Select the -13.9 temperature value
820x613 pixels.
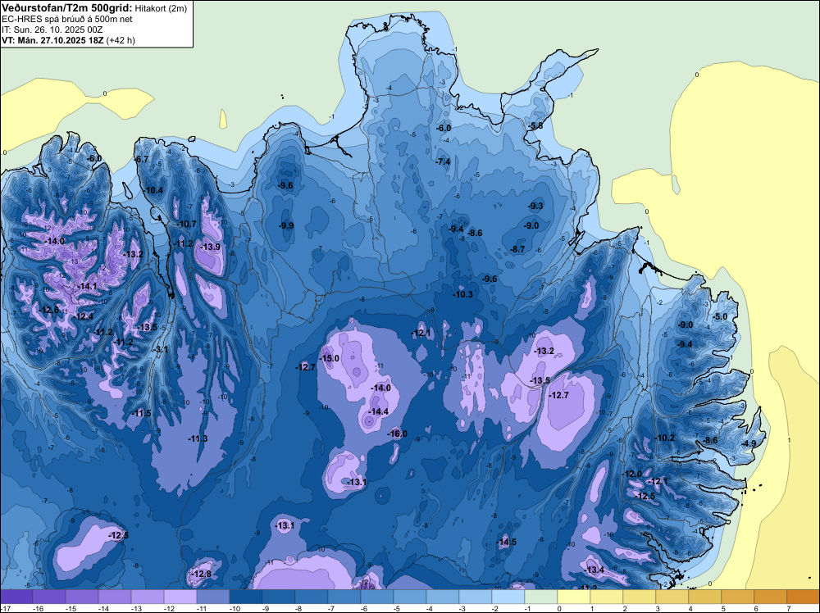[x=210, y=247]
